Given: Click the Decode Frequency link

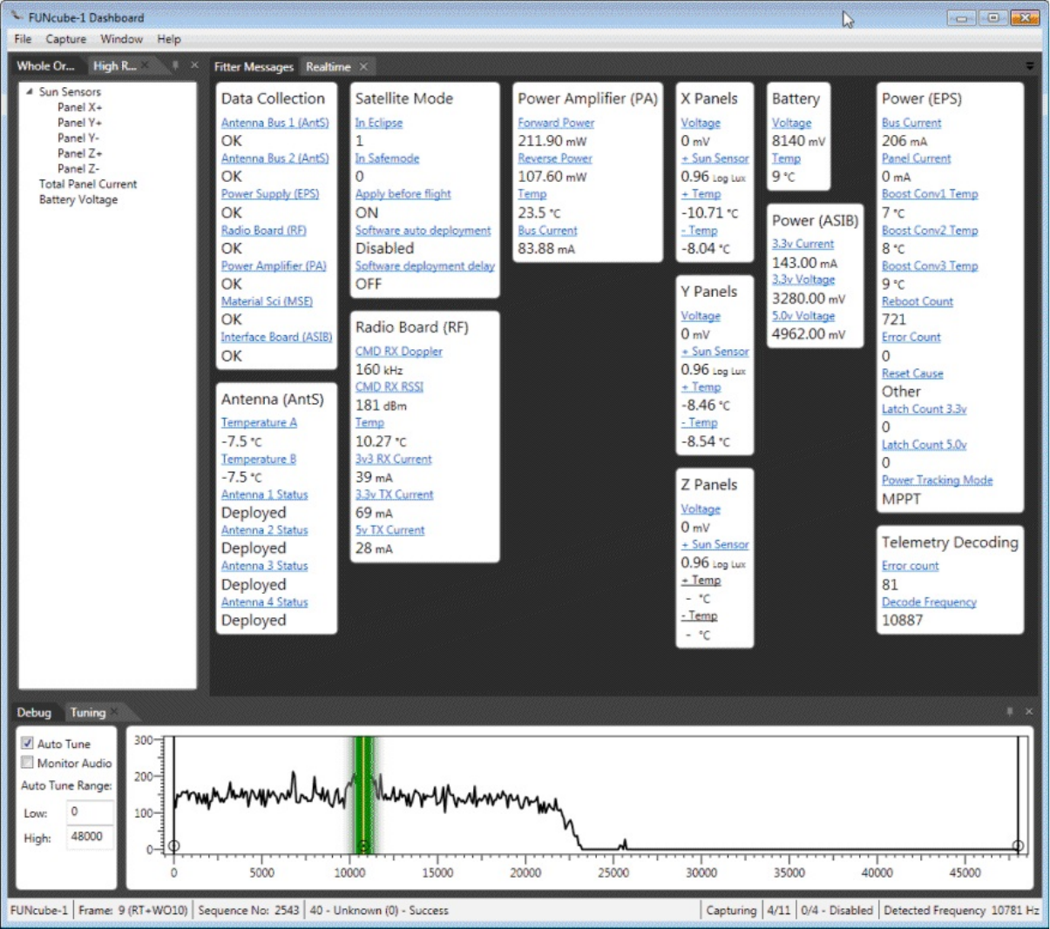Looking at the screenshot, I should (929, 603).
